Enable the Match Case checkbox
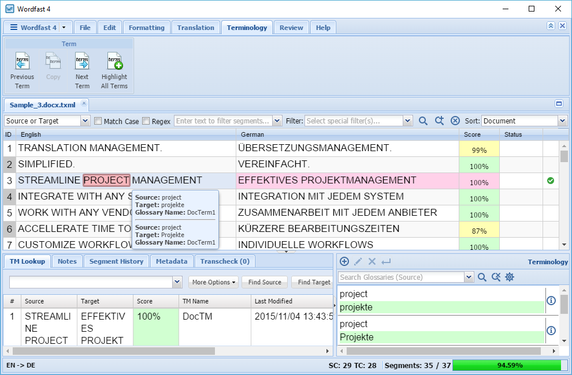The width and height of the screenshot is (572, 375). click(98, 121)
